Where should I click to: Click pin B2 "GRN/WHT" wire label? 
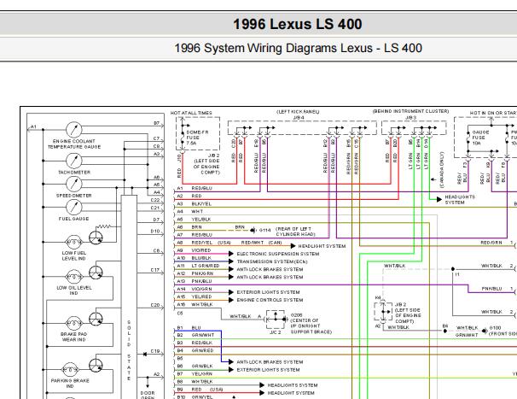pyautogui.click(x=203, y=335)
